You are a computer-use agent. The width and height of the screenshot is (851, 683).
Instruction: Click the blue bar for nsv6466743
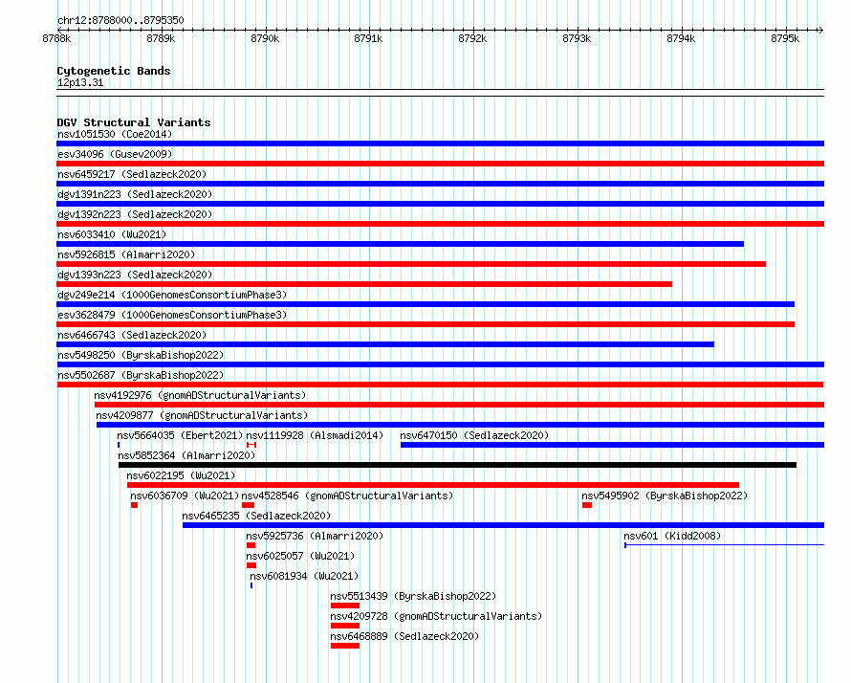(x=385, y=344)
